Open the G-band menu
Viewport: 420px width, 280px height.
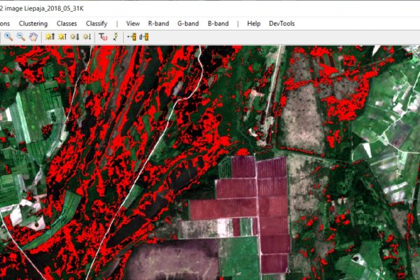pyautogui.click(x=188, y=23)
